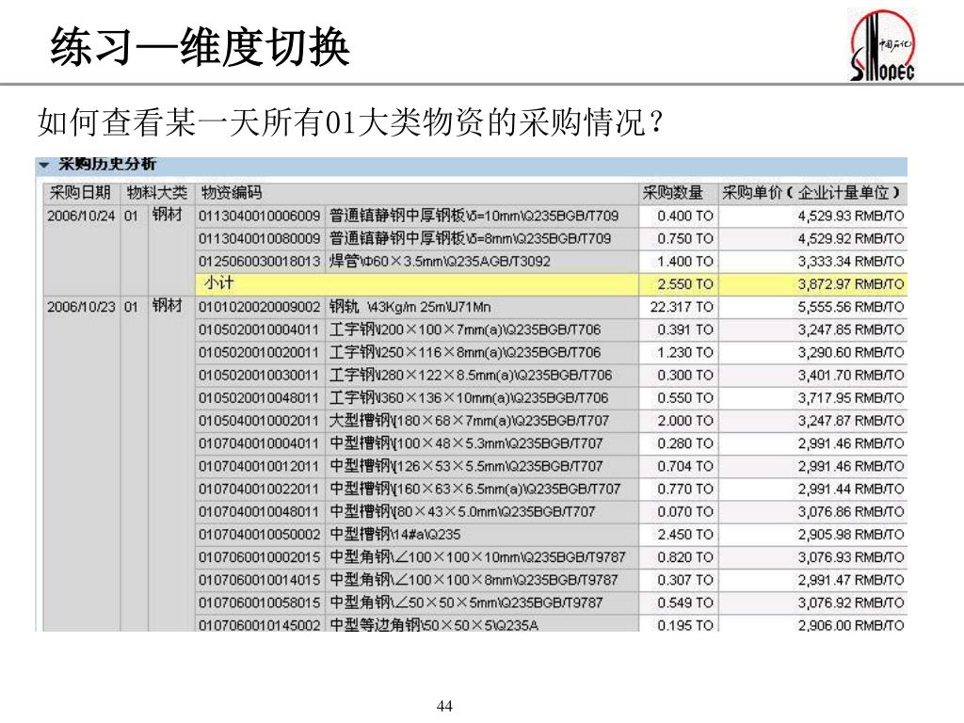Click the yellow 小计 subtotal row label
This screenshot has height=723, width=964.
[x=218, y=283]
